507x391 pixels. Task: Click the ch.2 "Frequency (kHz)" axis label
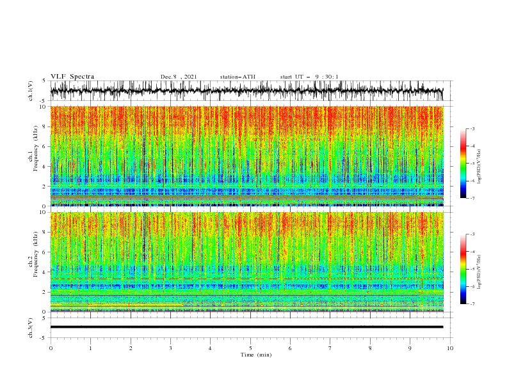(x=36, y=254)
